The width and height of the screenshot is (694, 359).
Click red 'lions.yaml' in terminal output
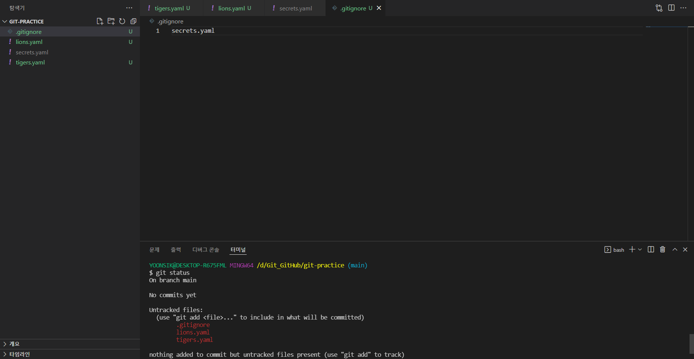[x=193, y=332]
